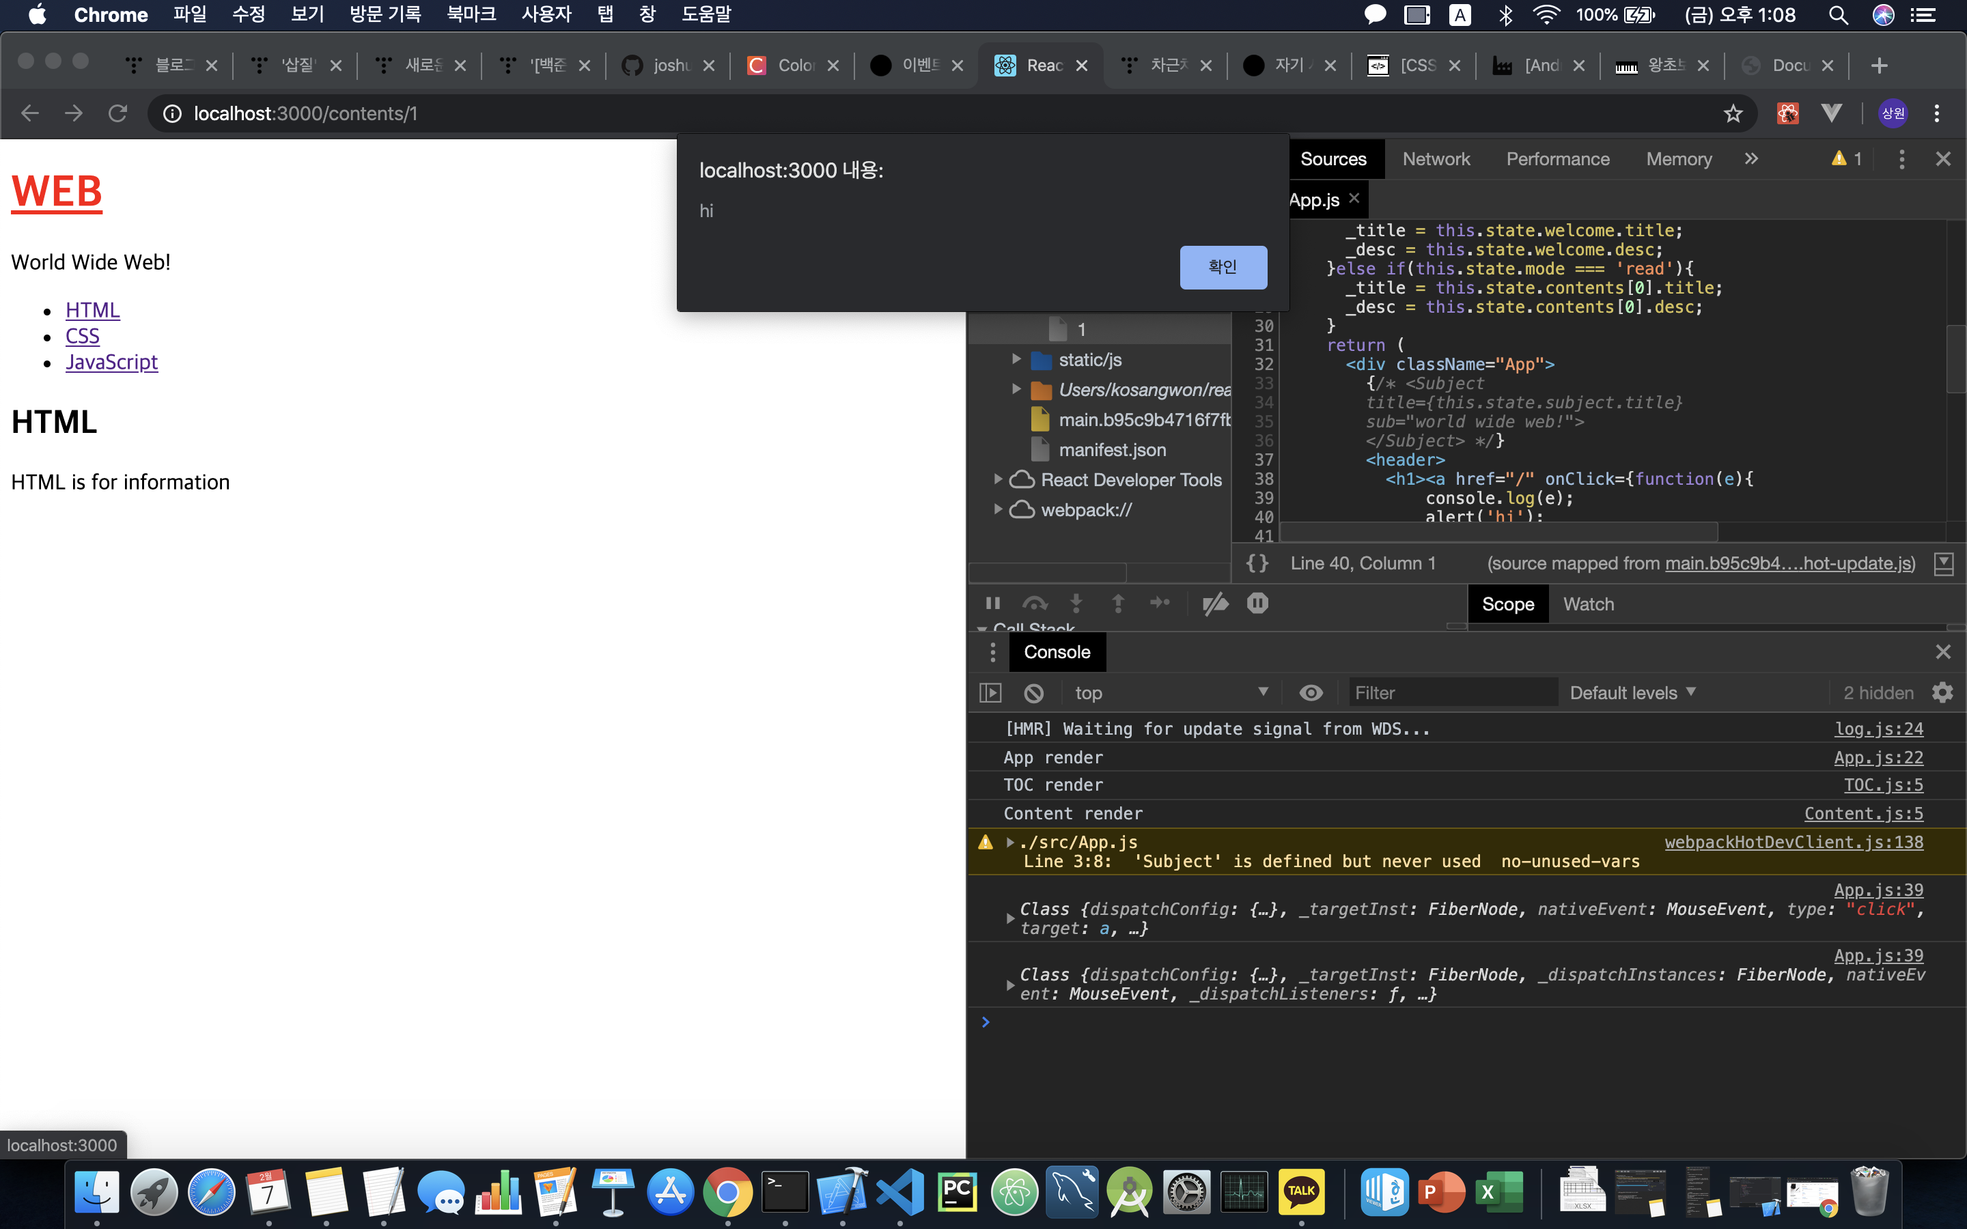This screenshot has width=1967, height=1229.
Task: Expand the static/js folder
Action: 1016,359
